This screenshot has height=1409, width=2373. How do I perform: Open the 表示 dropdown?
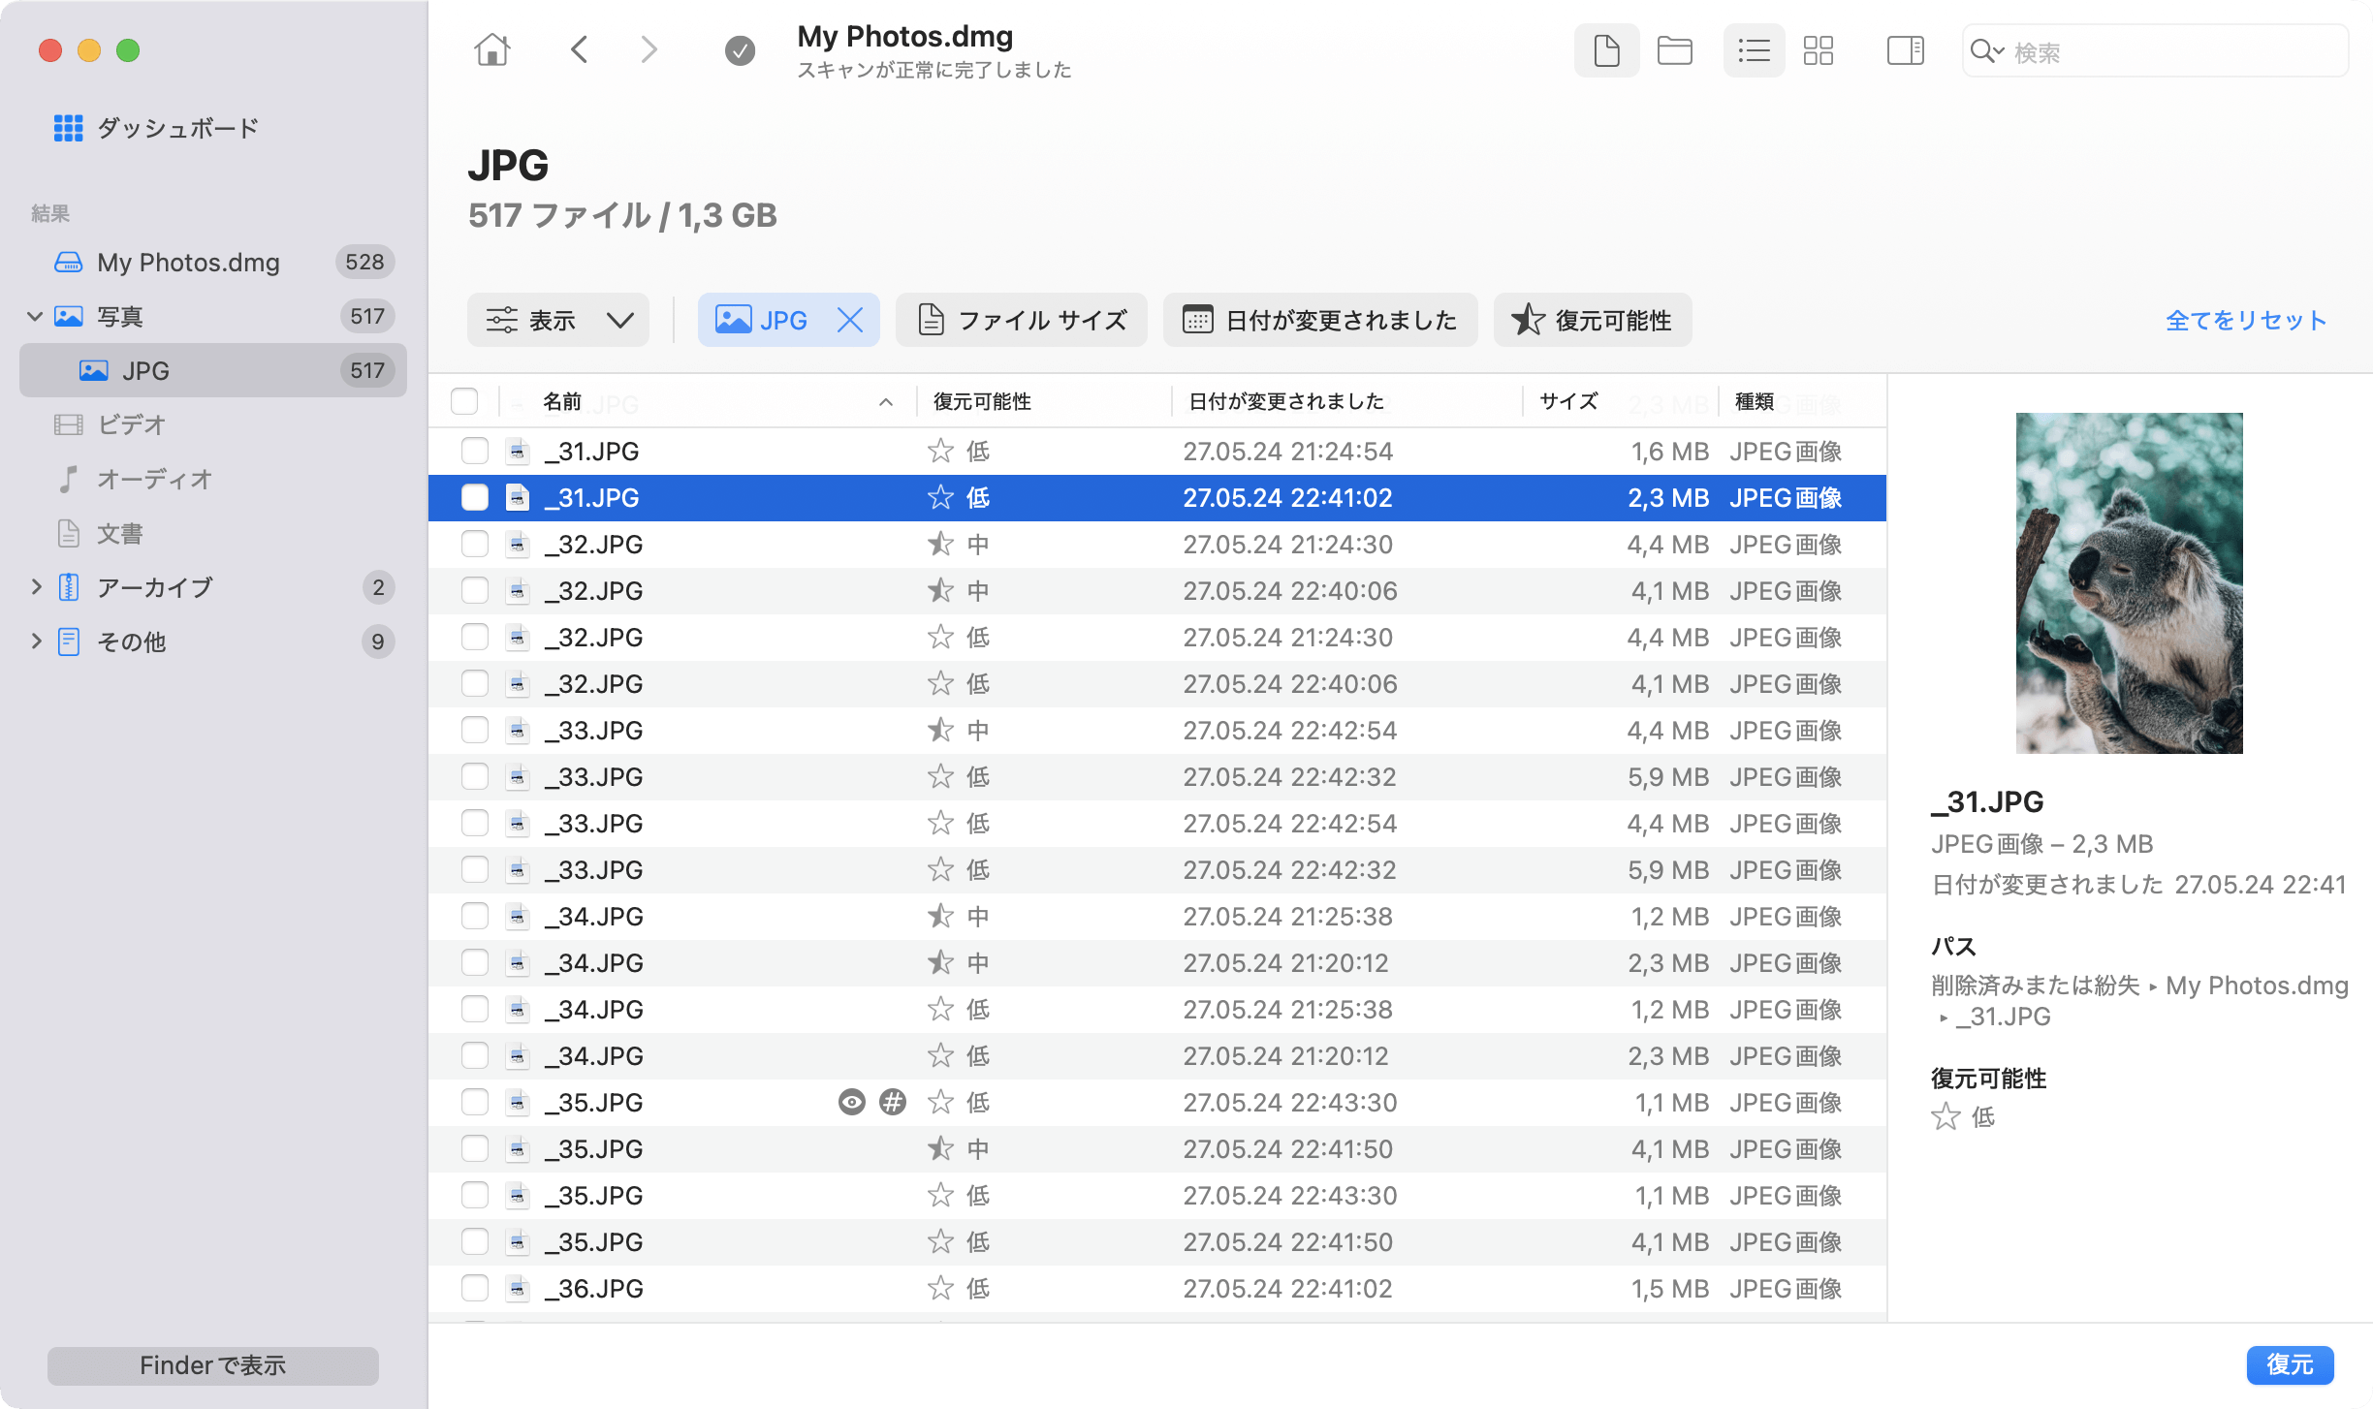pos(558,320)
